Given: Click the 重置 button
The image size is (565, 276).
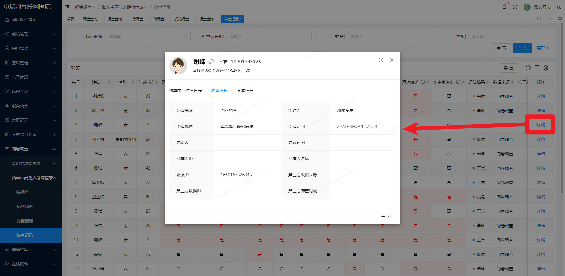Looking at the screenshot, I should click(501, 48).
